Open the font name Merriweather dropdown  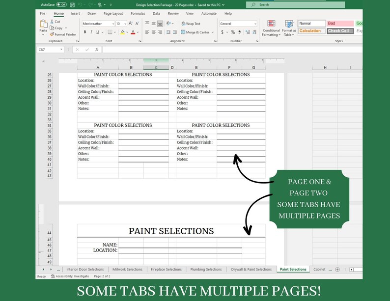113,24
